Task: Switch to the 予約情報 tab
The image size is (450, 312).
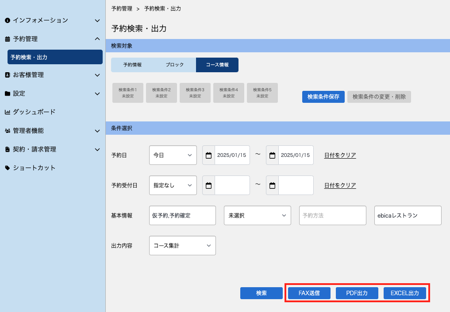Action: pyautogui.click(x=132, y=65)
